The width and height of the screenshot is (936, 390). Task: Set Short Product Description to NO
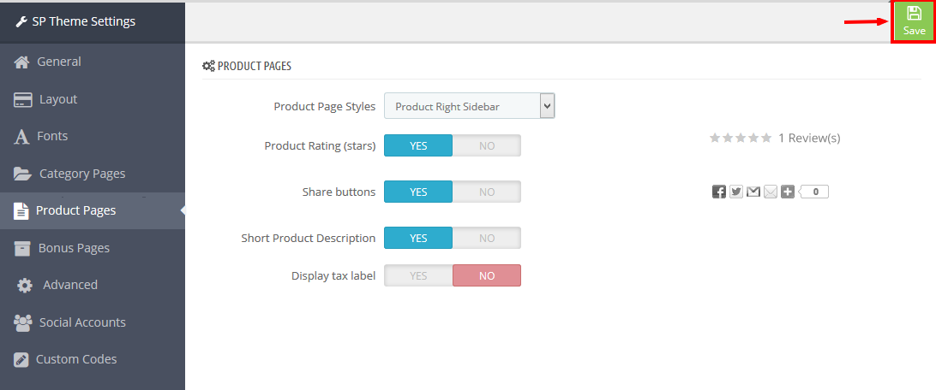pos(487,238)
